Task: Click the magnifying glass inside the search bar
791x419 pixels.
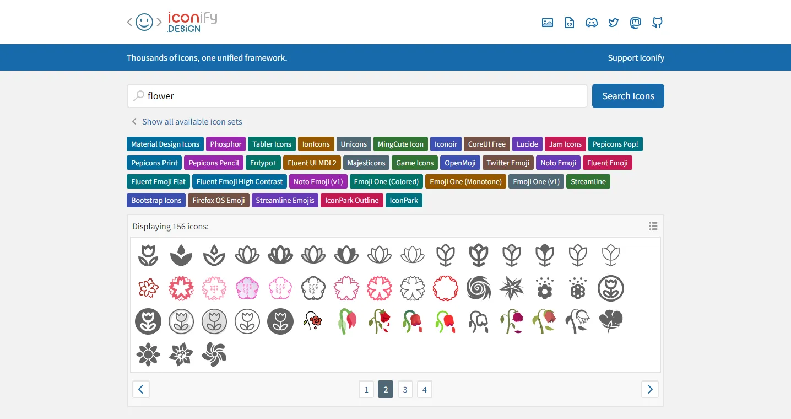Action: 139,95
